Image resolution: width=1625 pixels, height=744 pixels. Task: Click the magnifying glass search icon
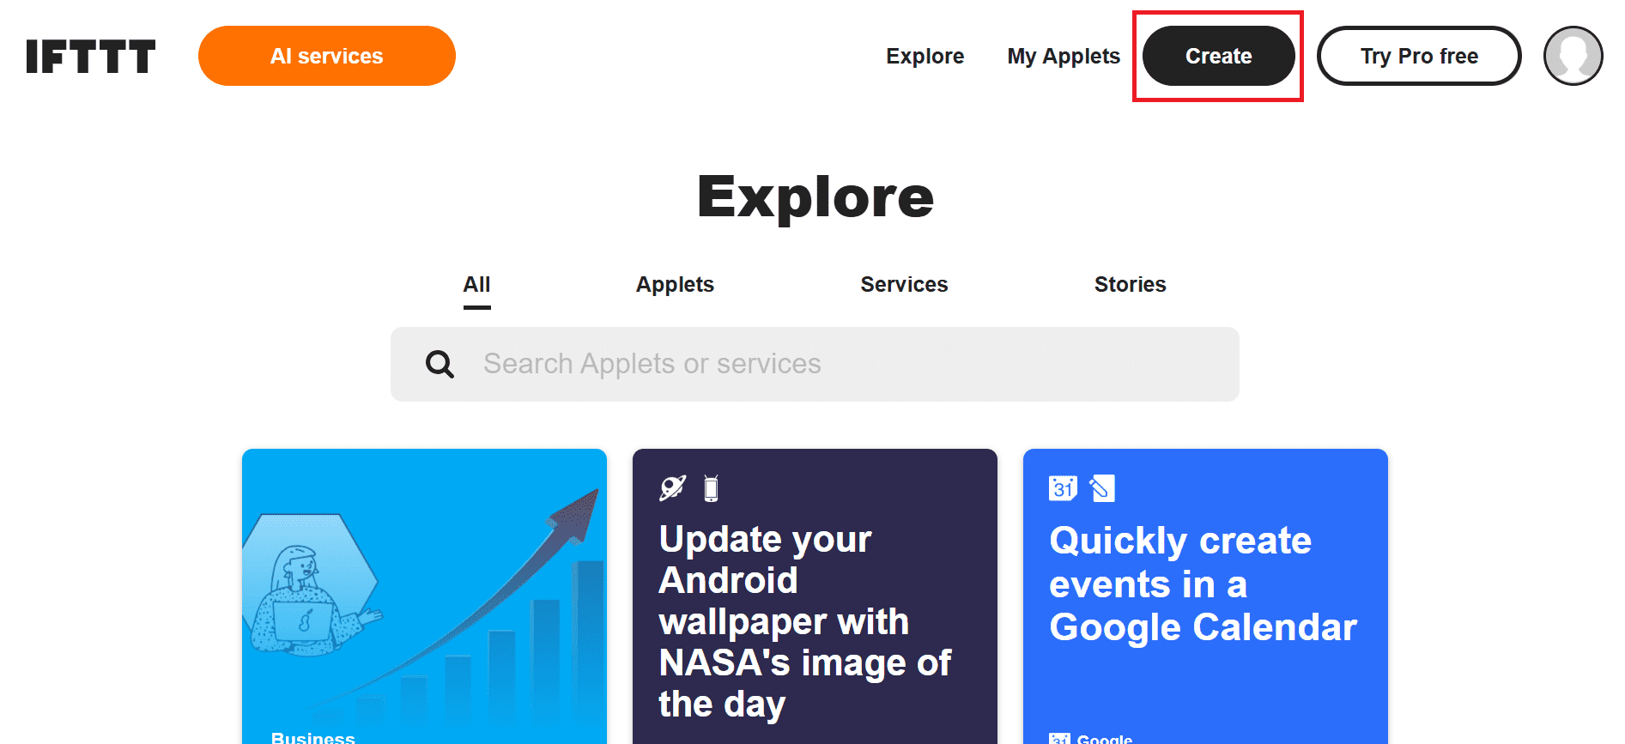[440, 364]
